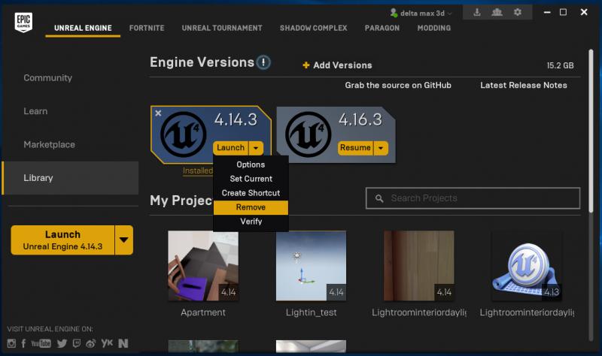This screenshot has width=602, height=356.
Task: Choose Create Shortcut from the dropdown menu
Action: (x=251, y=193)
